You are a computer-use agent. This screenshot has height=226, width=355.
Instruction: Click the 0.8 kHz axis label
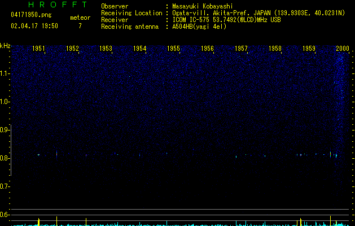click(5, 158)
